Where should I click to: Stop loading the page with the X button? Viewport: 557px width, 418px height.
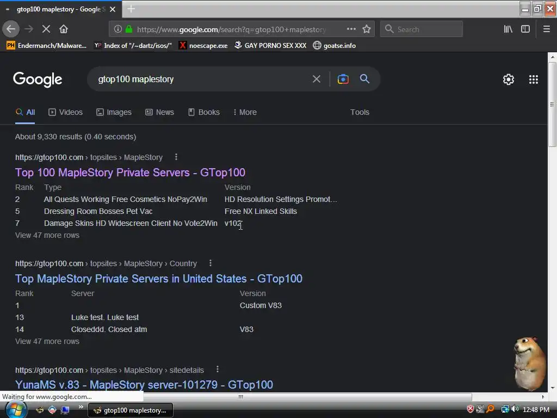pos(46,29)
